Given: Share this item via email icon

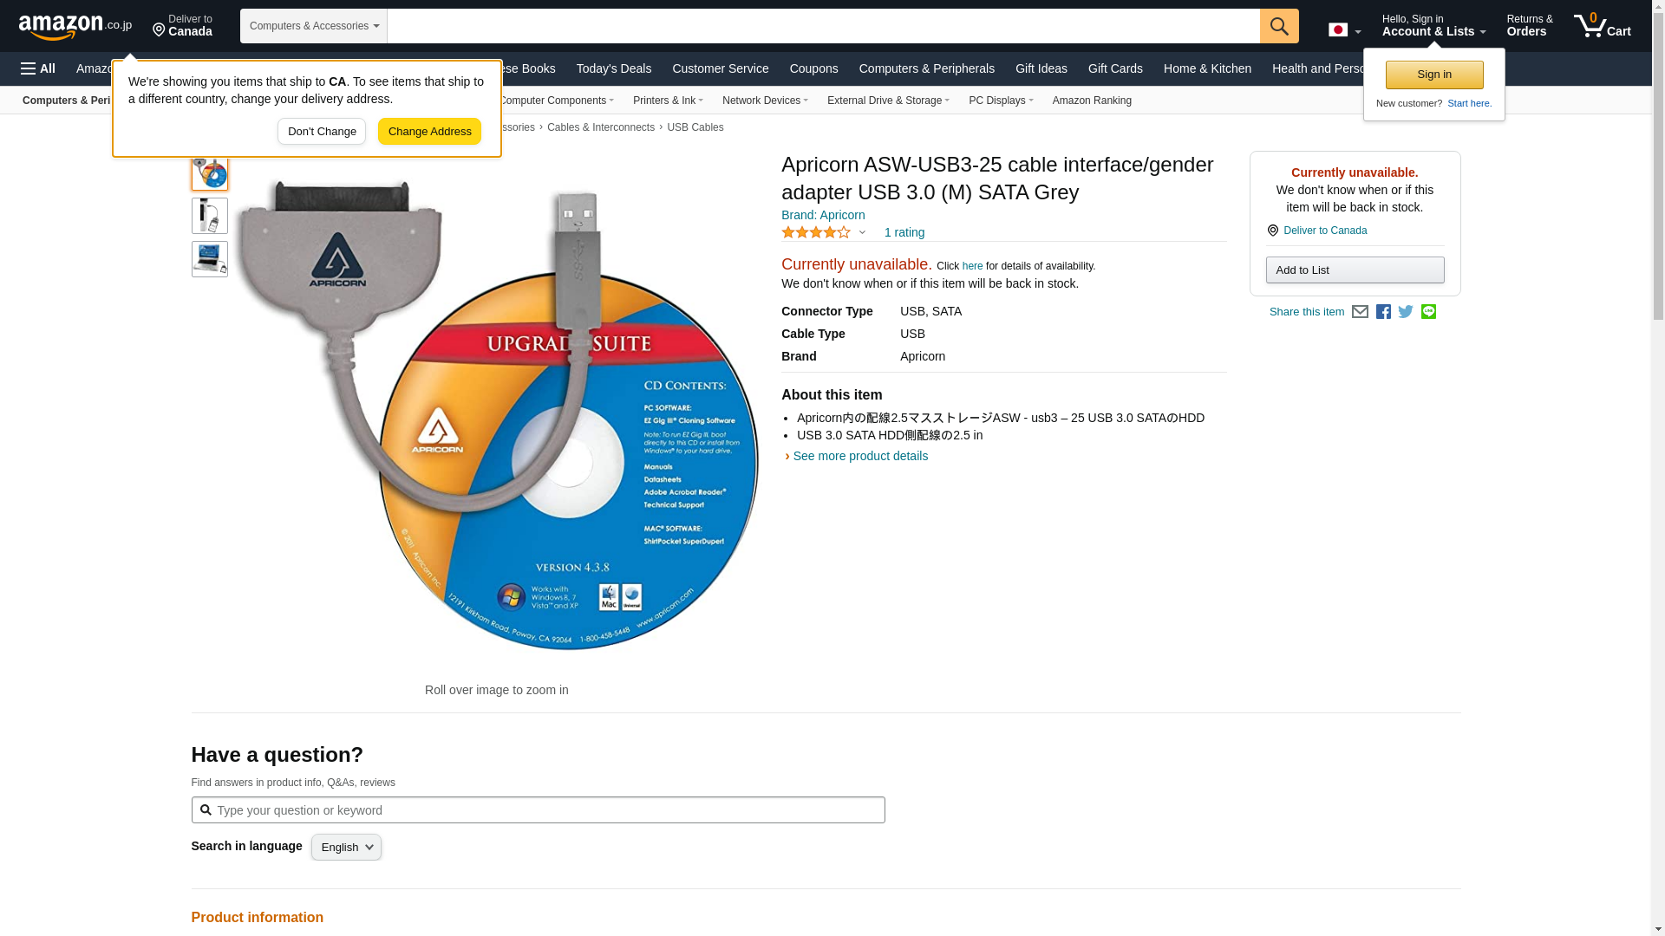Looking at the screenshot, I should [1360, 312].
